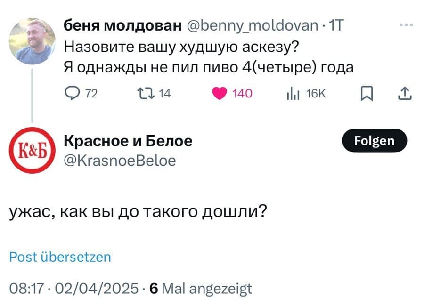Click the share upload icon
Screen dimensions: 424x306
(x=404, y=94)
